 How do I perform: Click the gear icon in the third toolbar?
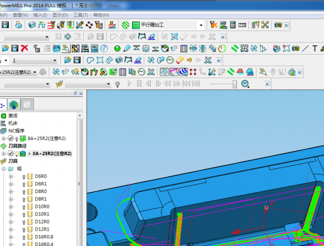pos(146,49)
